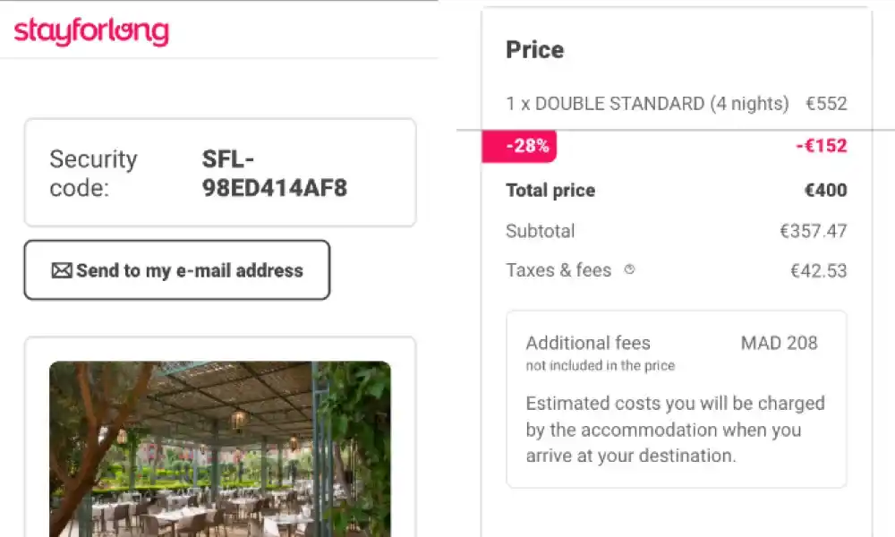This screenshot has width=895, height=537.
Task: Open the hotel terrace restaurant photo
Action: click(220, 447)
